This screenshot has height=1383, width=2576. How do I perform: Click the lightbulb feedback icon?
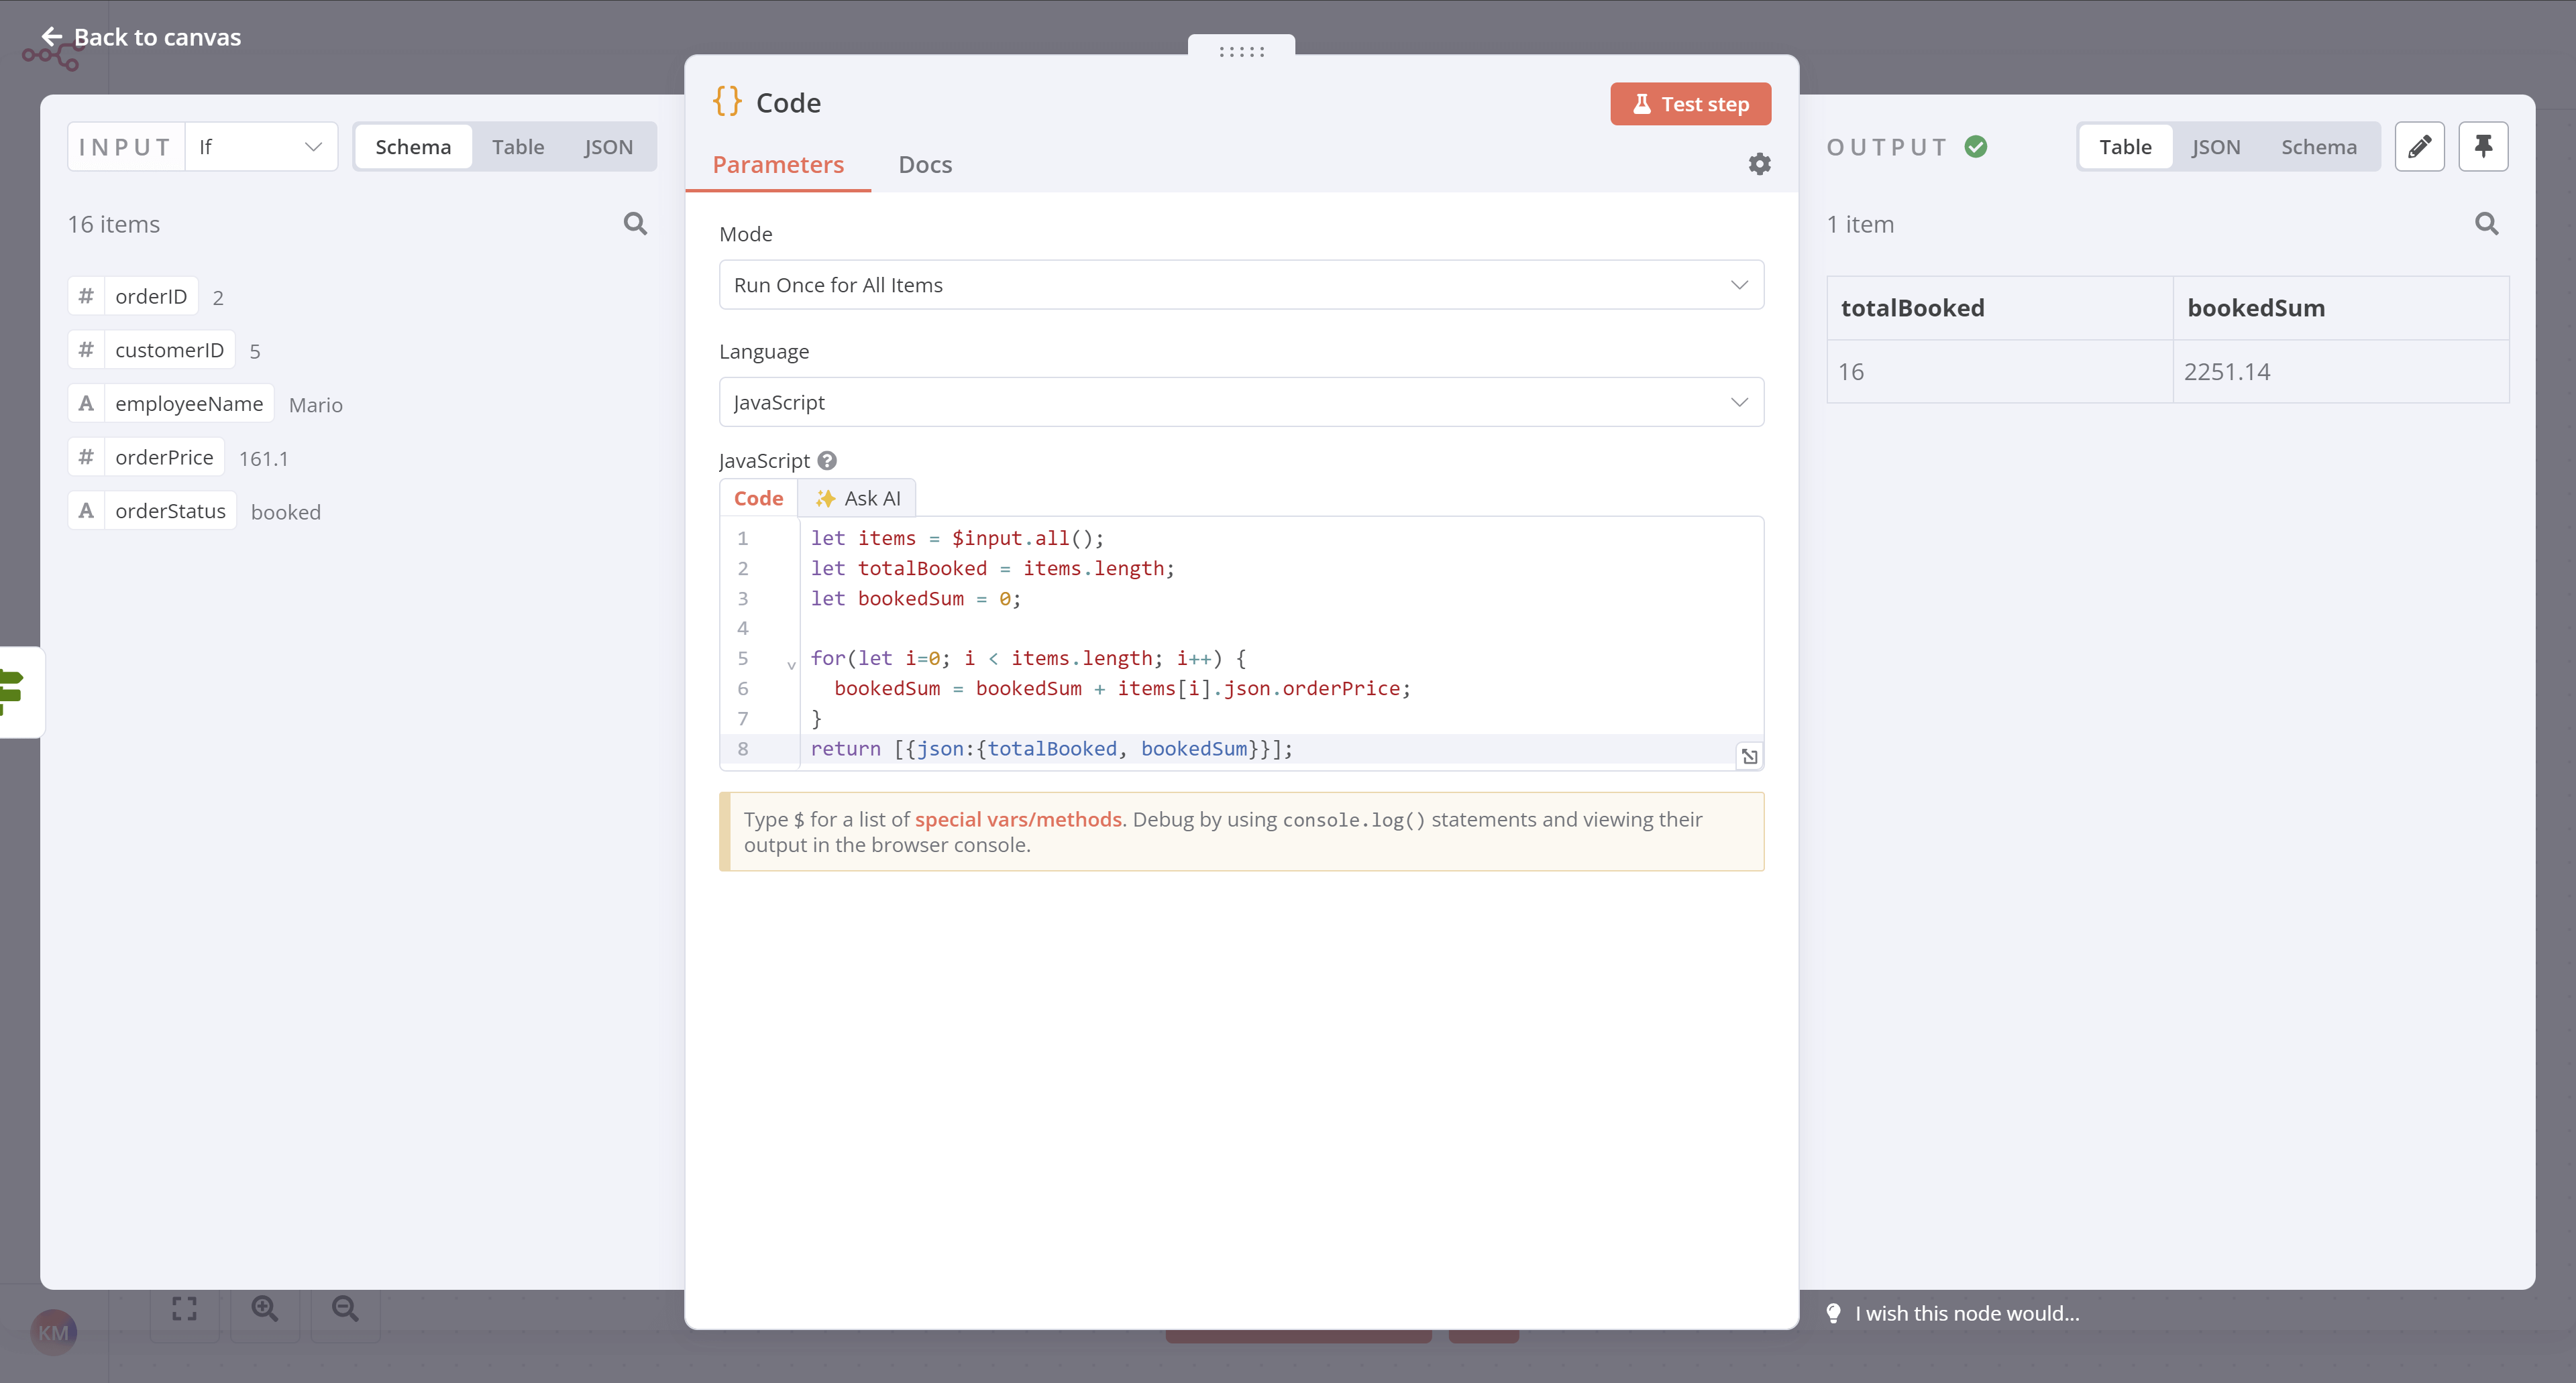tap(1834, 1313)
